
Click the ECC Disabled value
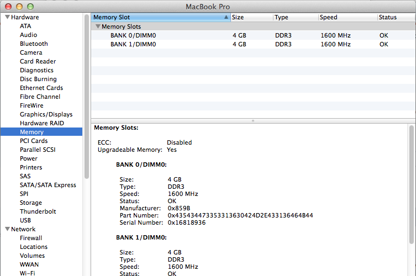tap(180, 142)
